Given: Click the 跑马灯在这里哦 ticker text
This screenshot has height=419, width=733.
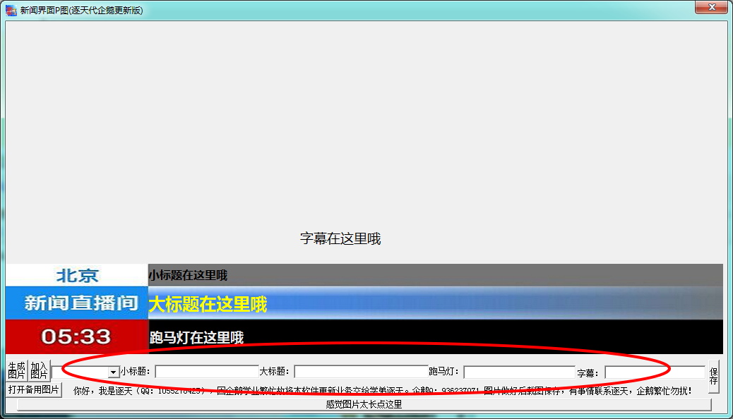Looking at the screenshot, I should coord(196,337).
